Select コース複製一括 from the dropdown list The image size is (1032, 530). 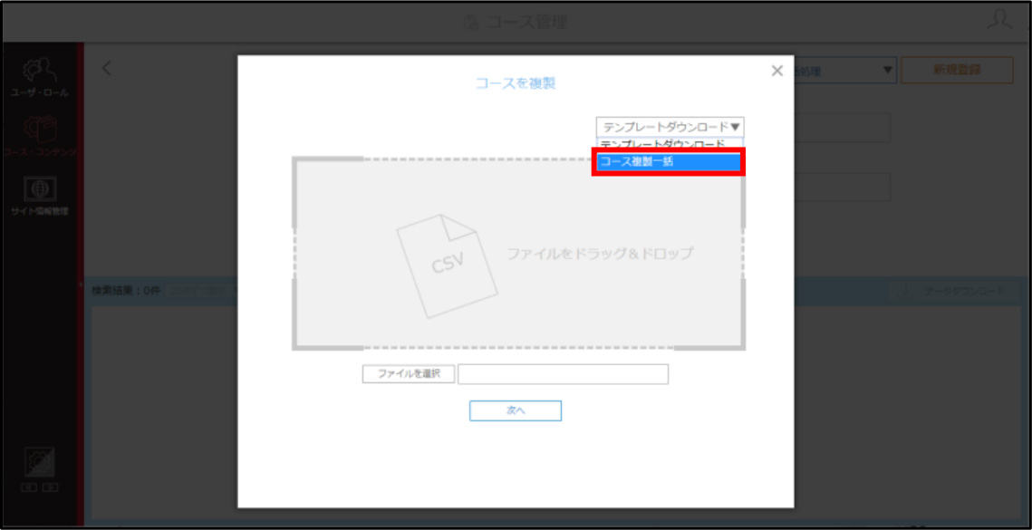[670, 161]
